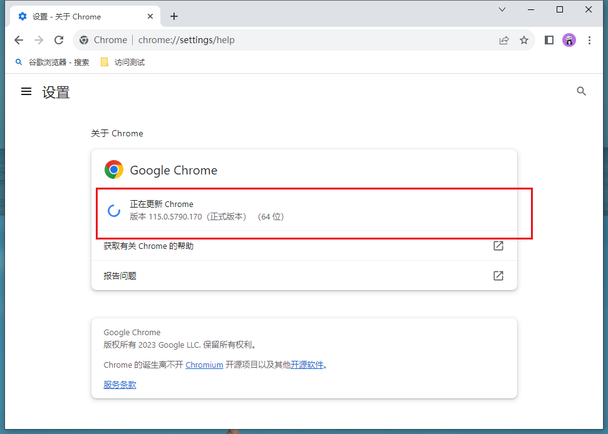
Task: Click the 设置 page title
Action: pyautogui.click(x=56, y=92)
